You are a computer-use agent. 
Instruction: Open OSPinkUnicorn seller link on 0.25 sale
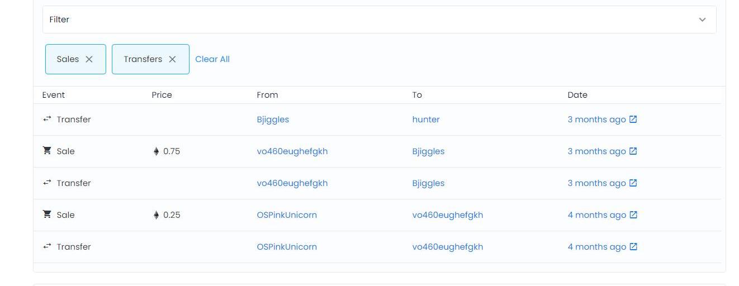point(287,215)
